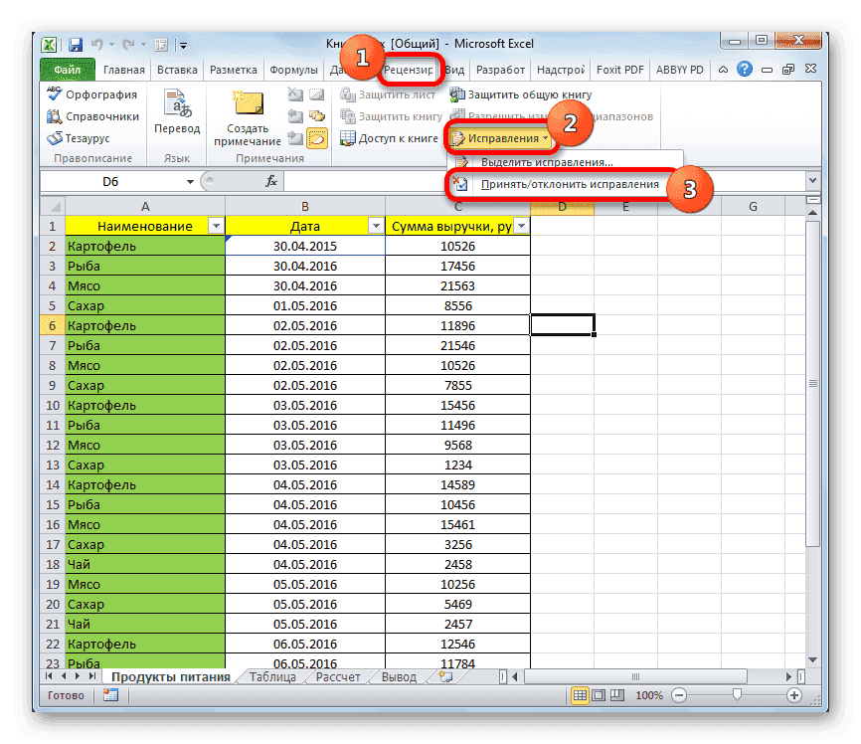861x744 pixels.
Task: Click the 100% zoom level button
Action: tap(649, 695)
